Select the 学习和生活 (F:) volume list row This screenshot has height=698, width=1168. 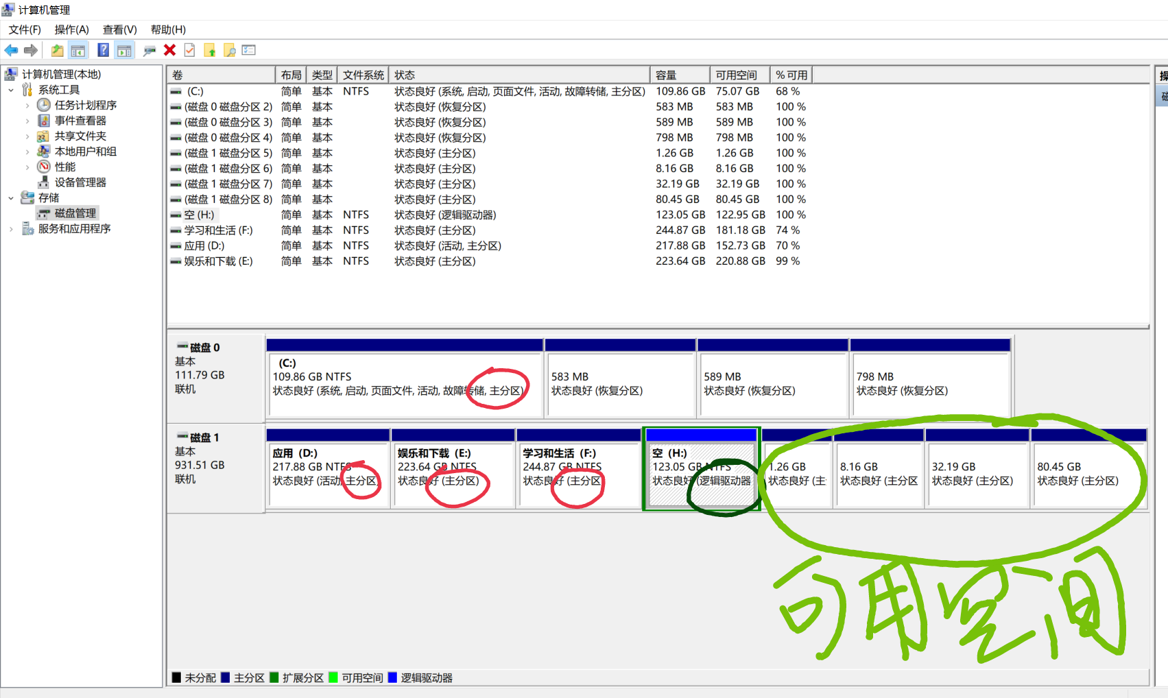click(x=491, y=230)
